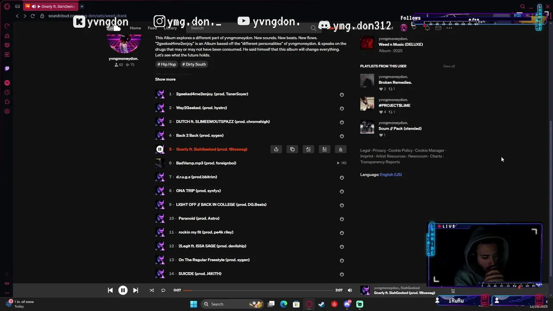
Task: Open Spotify in Opera sidebar
Action: coord(7,83)
